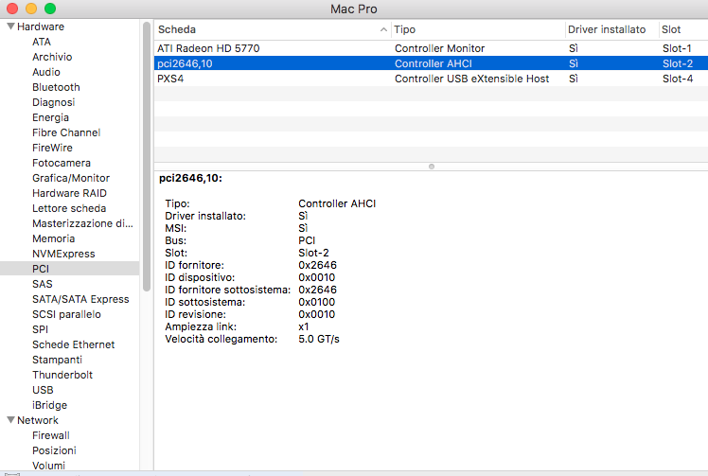Click Velocità collegamento value 5.0 GT/s

[x=319, y=339]
